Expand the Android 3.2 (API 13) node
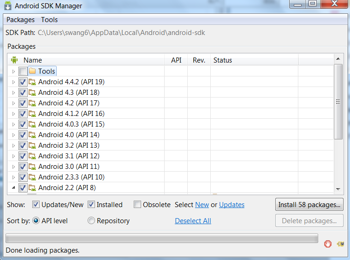 pyautogui.click(x=14, y=146)
